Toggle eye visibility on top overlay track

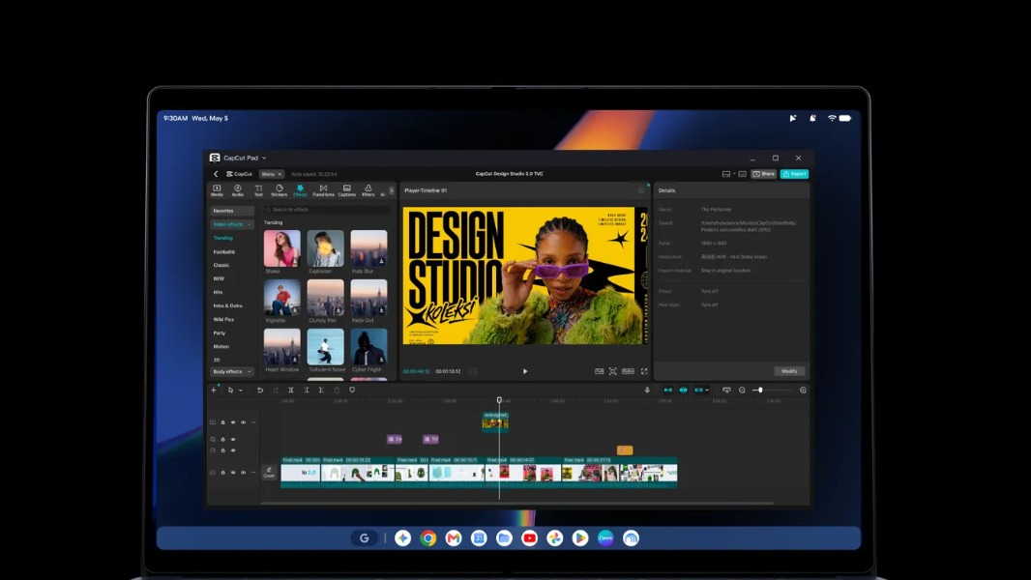click(233, 422)
